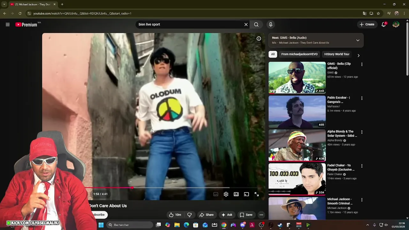Select the HIStory World Tour chip

(x=337, y=54)
